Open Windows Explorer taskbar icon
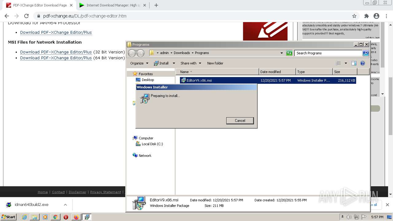The image size is (393, 221). click(35, 217)
